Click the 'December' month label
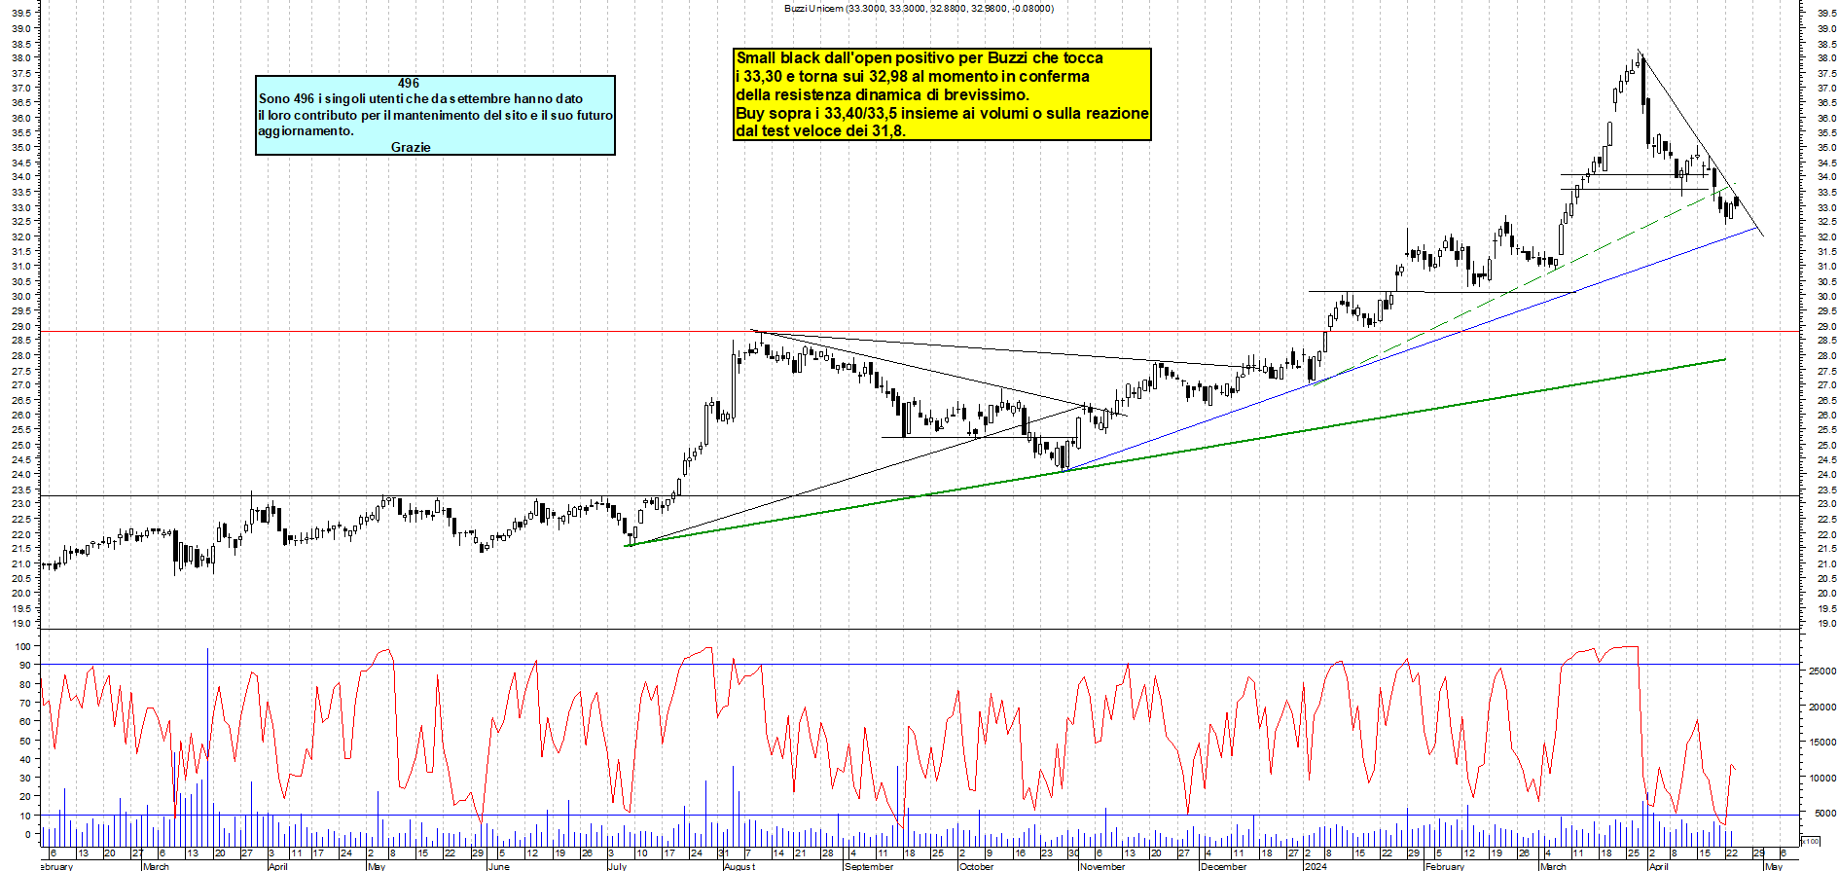 tap(1223, 866)
